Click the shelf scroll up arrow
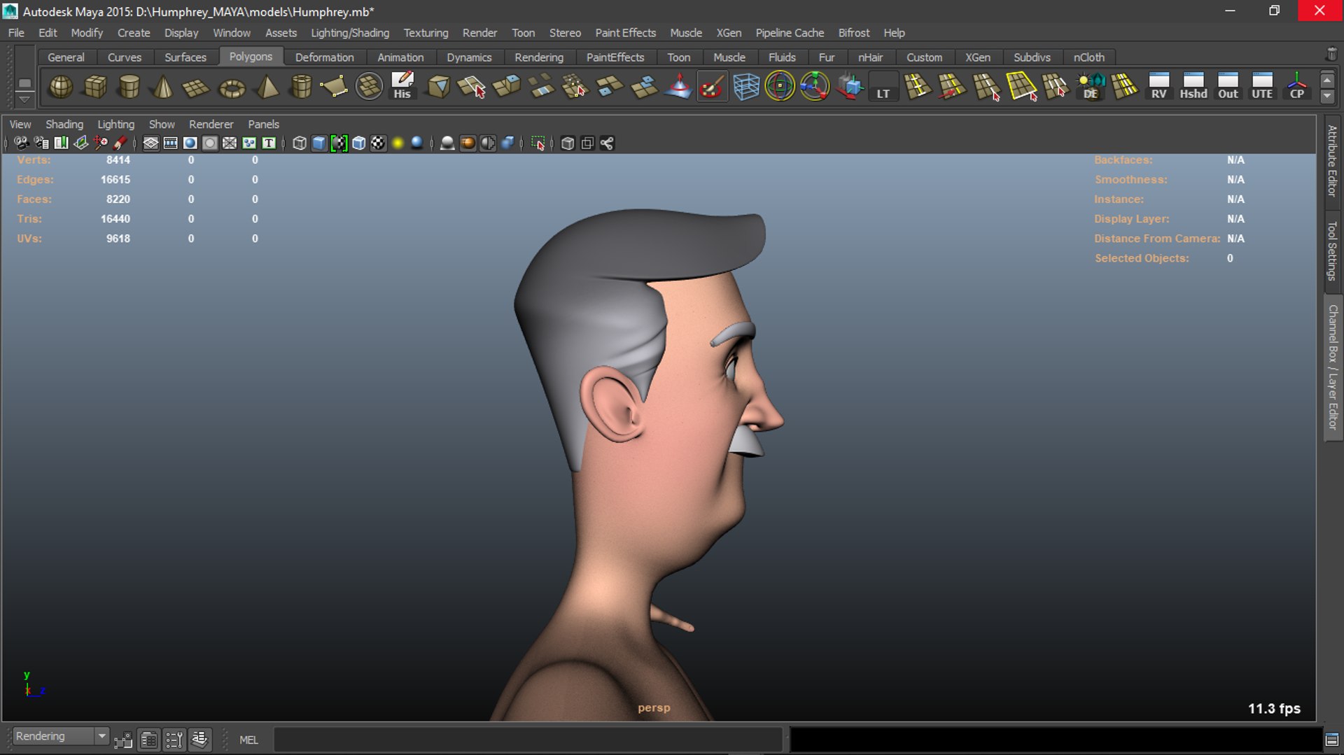This screenshot has width=1344, height=755. [x=1327, y=80]
